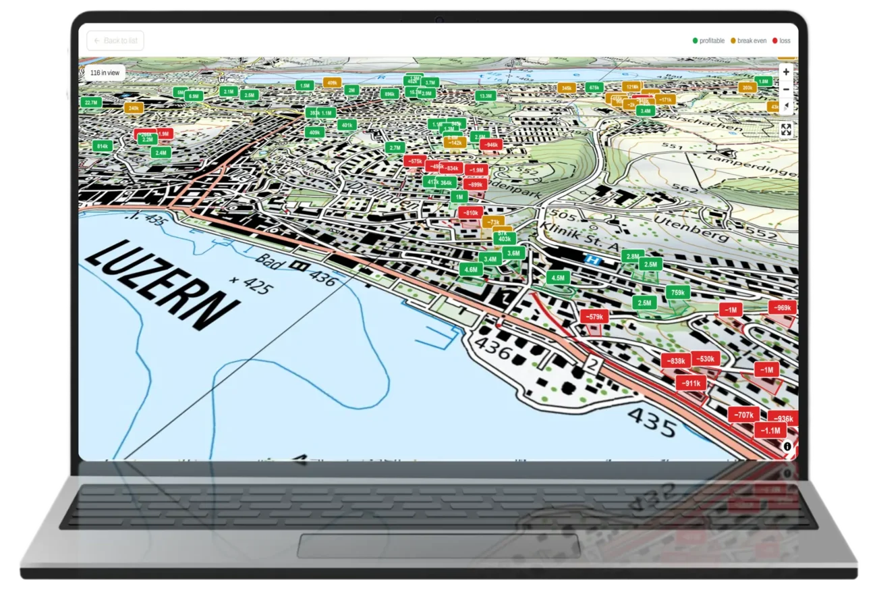
Task: Open the 2.8M green marker
Action: coord(632,257)
